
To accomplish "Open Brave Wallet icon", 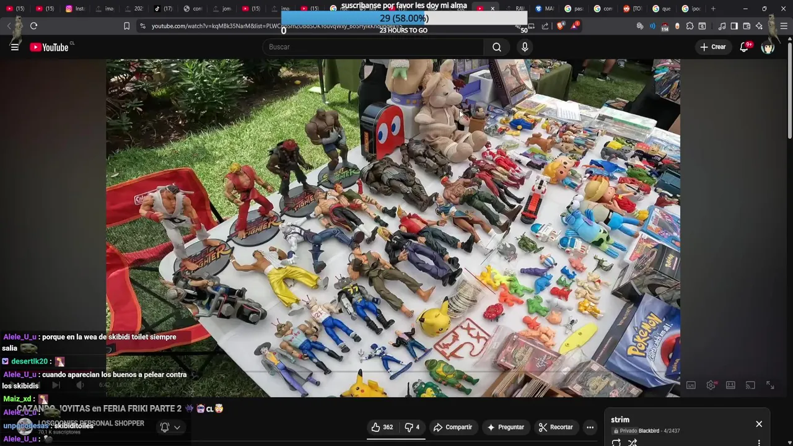I will (x=747, y=26).
